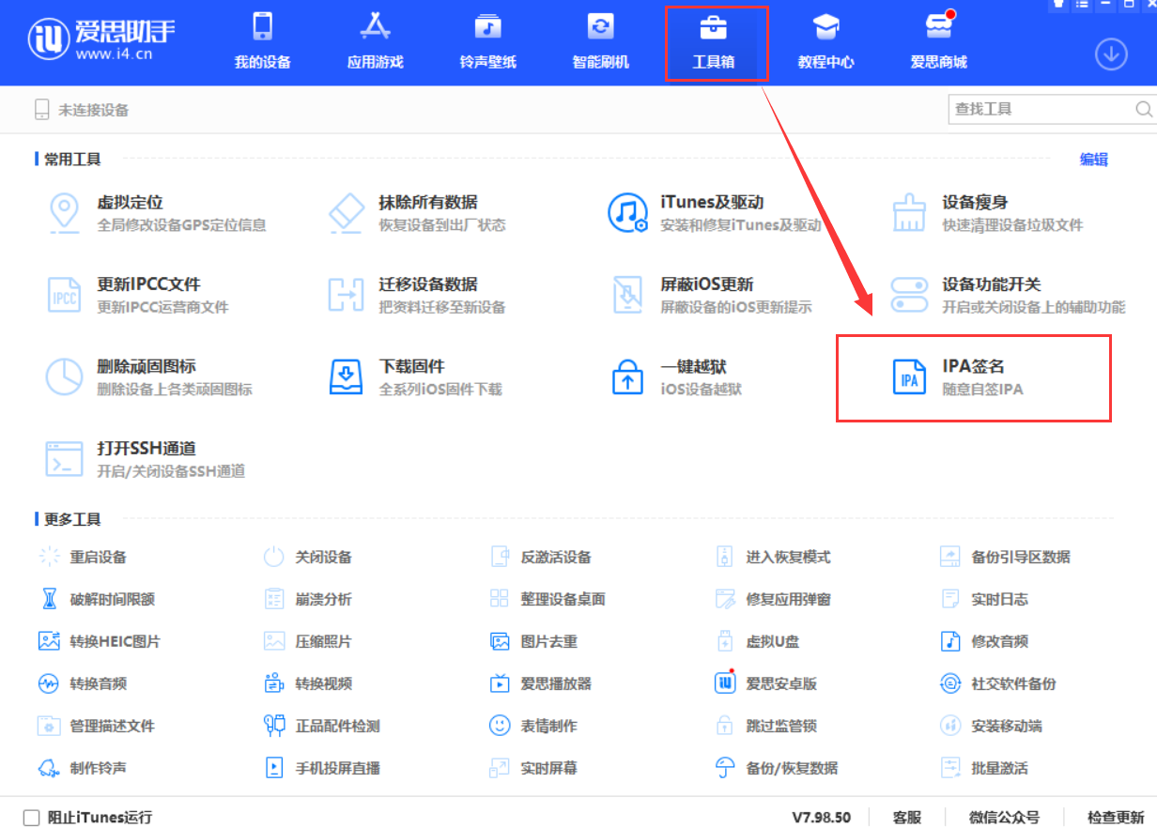1157x828 pixels.
Task: Open 打开SSH通道 terminal icon
Action: click(64, 458)
